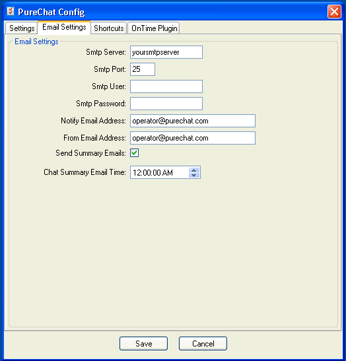
Task: Cancel the config dialog
Action: [x=203, y=343]
